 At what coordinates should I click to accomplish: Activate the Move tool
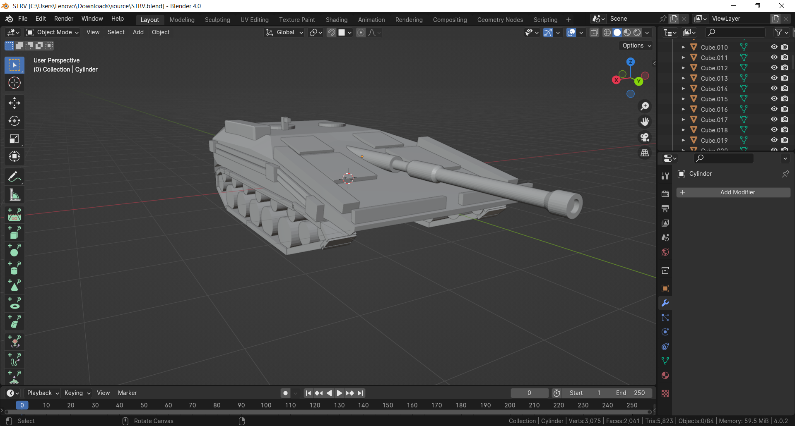[x=14, y=103]
